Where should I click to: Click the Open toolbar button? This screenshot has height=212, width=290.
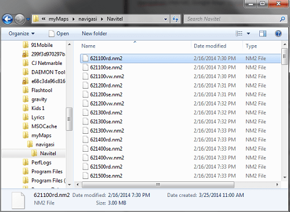(x=59, y=34)
